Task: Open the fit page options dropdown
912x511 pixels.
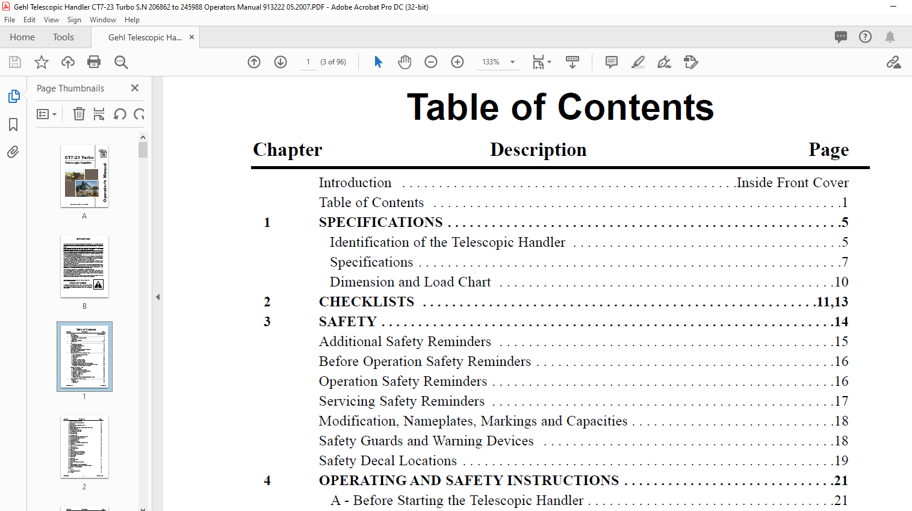Action: click(542, 62)
